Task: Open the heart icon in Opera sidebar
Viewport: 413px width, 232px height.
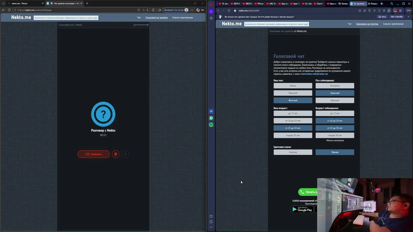Action: [x=211, y=217]
